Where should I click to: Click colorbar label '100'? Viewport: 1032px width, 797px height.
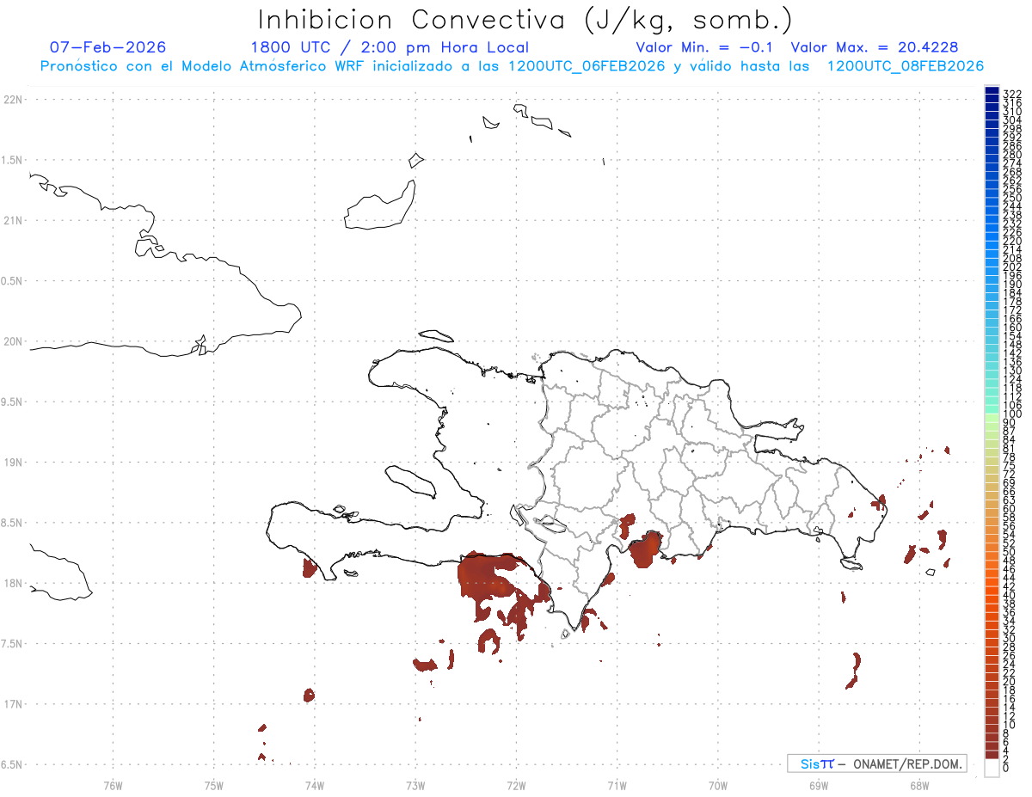point(1011,414)
